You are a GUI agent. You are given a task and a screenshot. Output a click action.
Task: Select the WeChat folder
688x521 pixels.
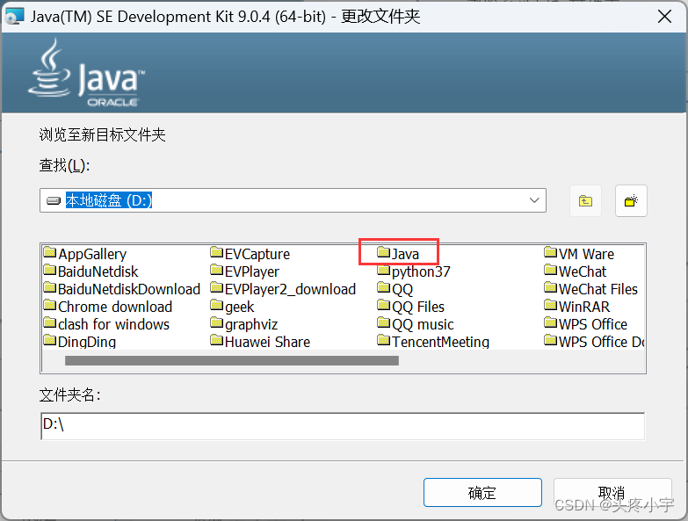(576, 271)
